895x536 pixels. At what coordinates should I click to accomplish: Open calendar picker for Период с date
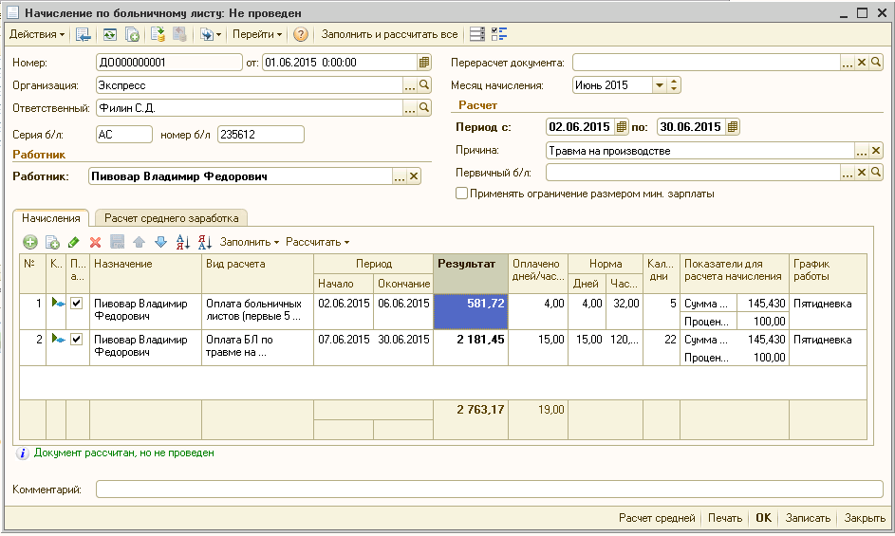click(622, 127)
